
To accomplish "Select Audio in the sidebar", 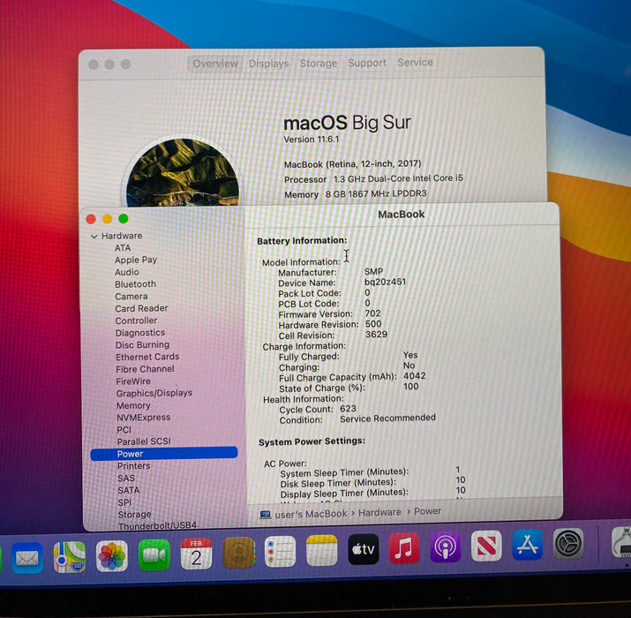I will pos(127,272).
